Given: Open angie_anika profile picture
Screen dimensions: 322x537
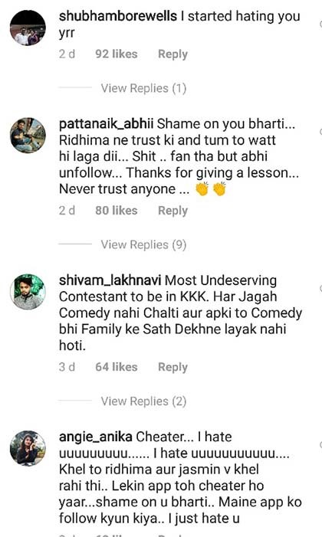Looking at the screenshot, I should coord(28,448).
